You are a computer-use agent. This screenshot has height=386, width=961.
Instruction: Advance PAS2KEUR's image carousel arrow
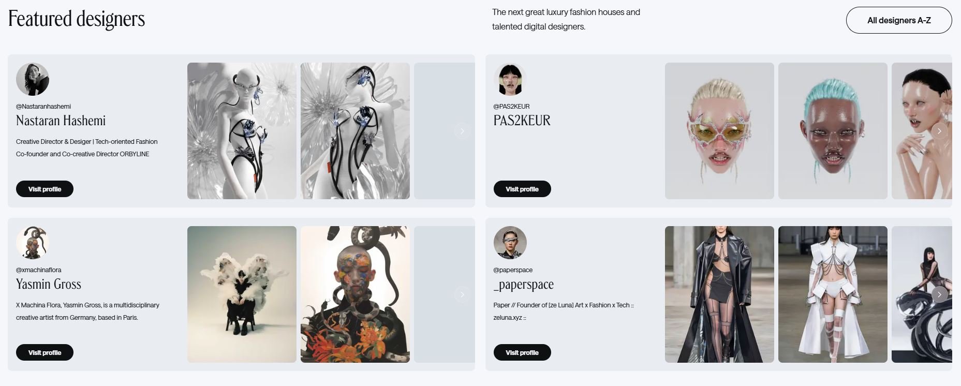click(939, 131)
